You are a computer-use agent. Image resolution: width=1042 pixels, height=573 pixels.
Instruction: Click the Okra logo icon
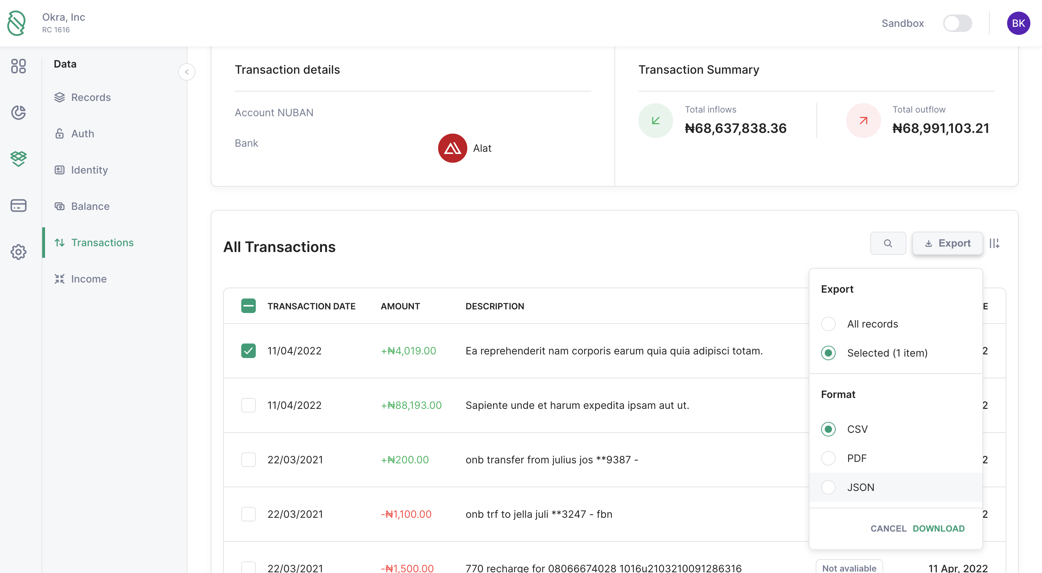[16, 23]
